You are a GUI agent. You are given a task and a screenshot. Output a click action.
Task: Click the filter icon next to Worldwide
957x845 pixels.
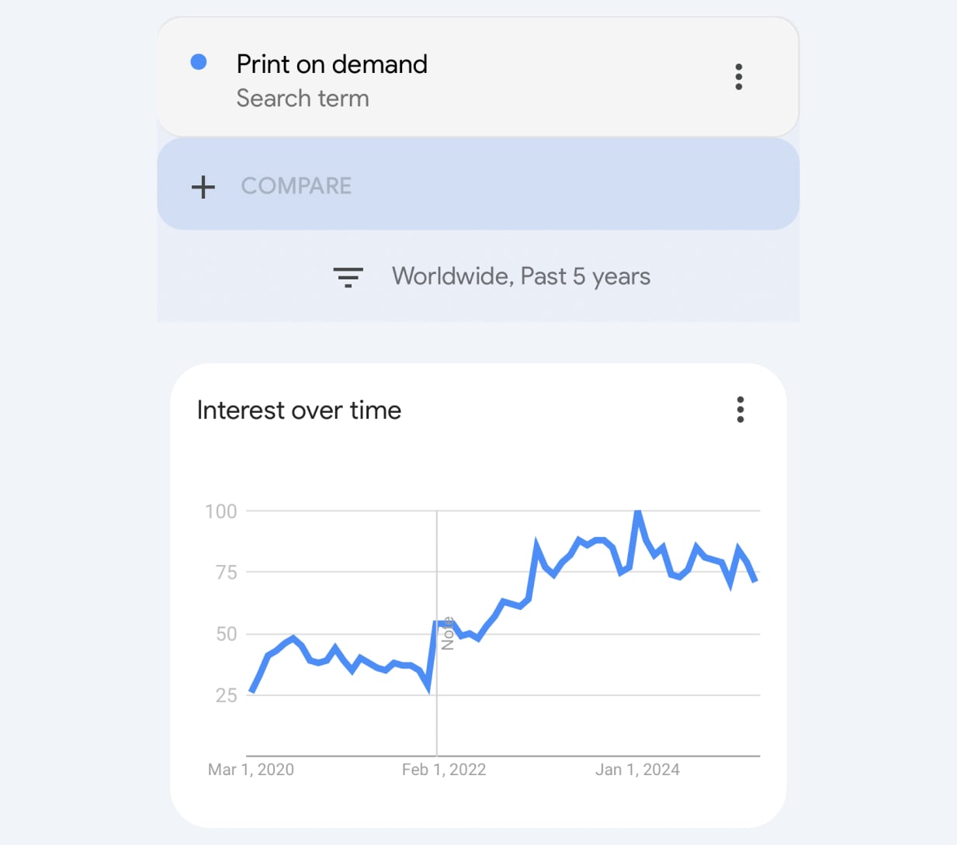pyautogui.click(x=348, y=276)
